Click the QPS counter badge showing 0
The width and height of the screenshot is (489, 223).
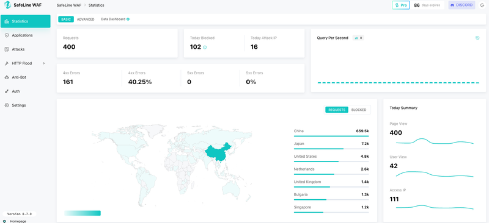pyautogui.click(x=358, y=38)
